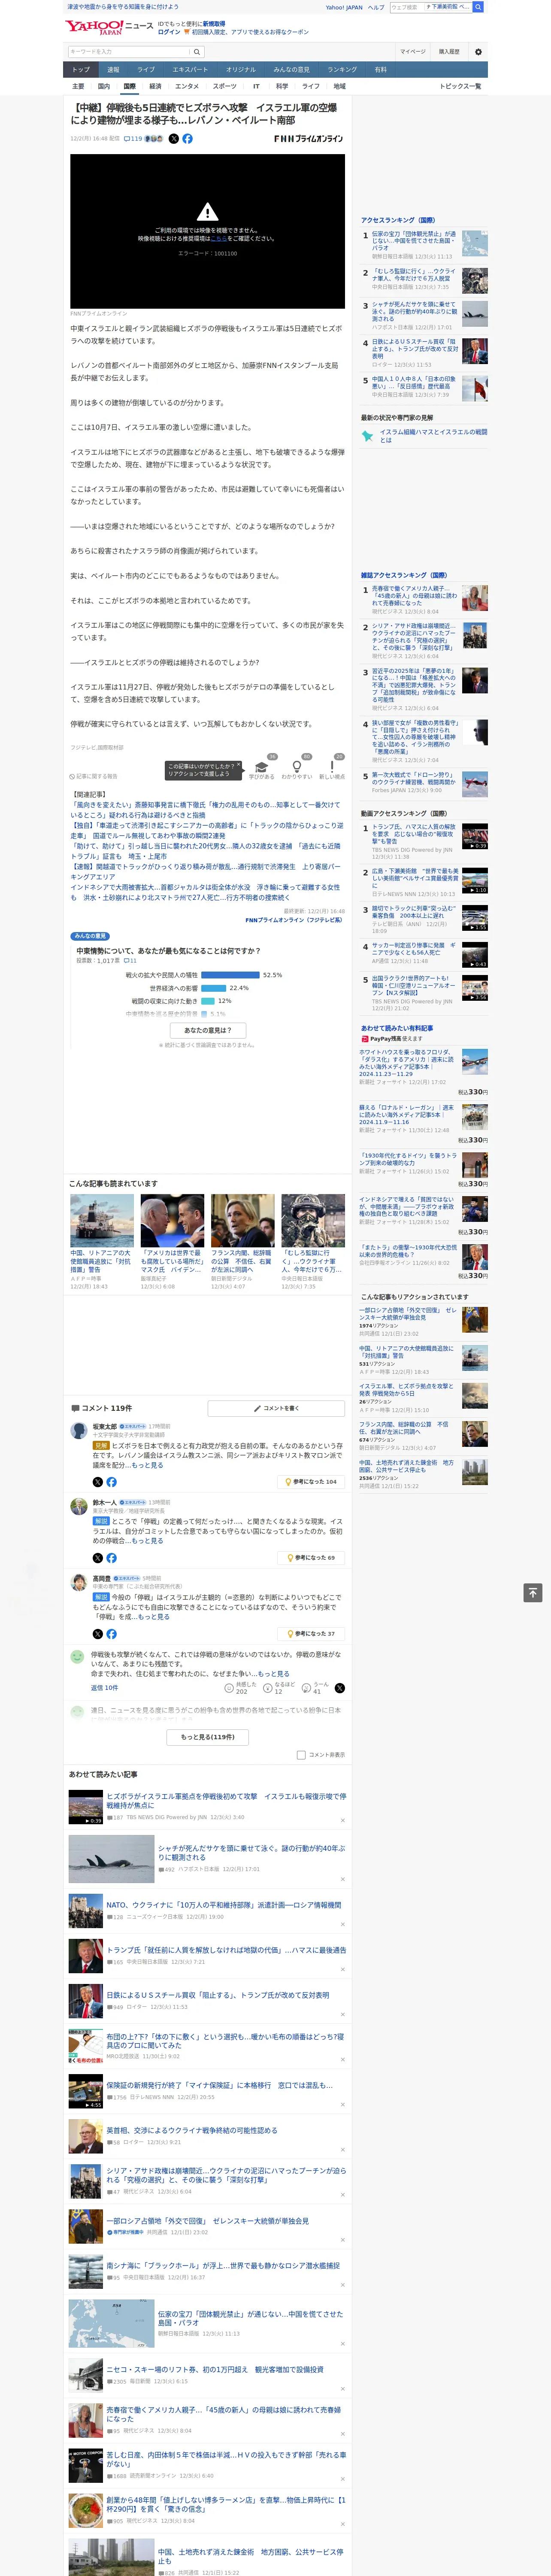Click the Yahoo! JAPAN ニュース logo
This screenshot has width=551, height=2576.
pyautogui.click(x=109, y=27)
